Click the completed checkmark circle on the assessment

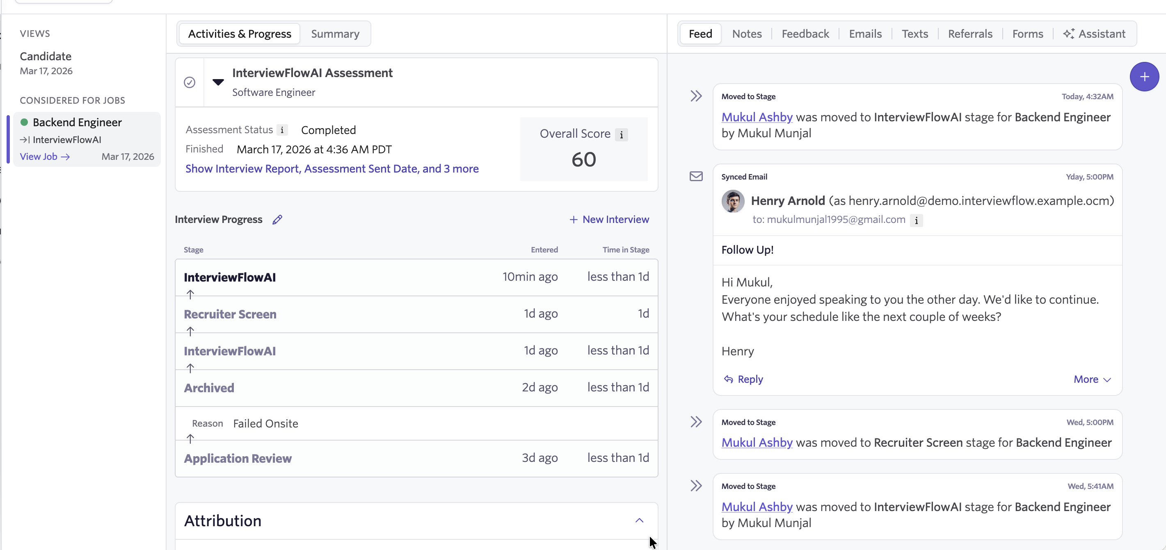[190, 82]
